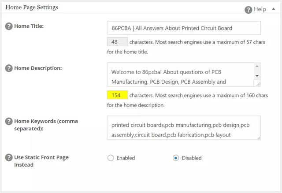Click description box scroll down arrow
Image resolution: width=282 pixels, height=193 pixels.
click(x=257, y=76)
